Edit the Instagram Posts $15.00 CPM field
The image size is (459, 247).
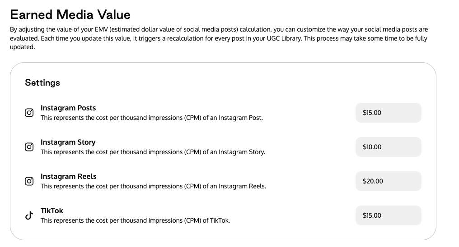coord(388,113)
